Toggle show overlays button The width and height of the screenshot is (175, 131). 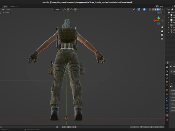[x=144, y=9]
